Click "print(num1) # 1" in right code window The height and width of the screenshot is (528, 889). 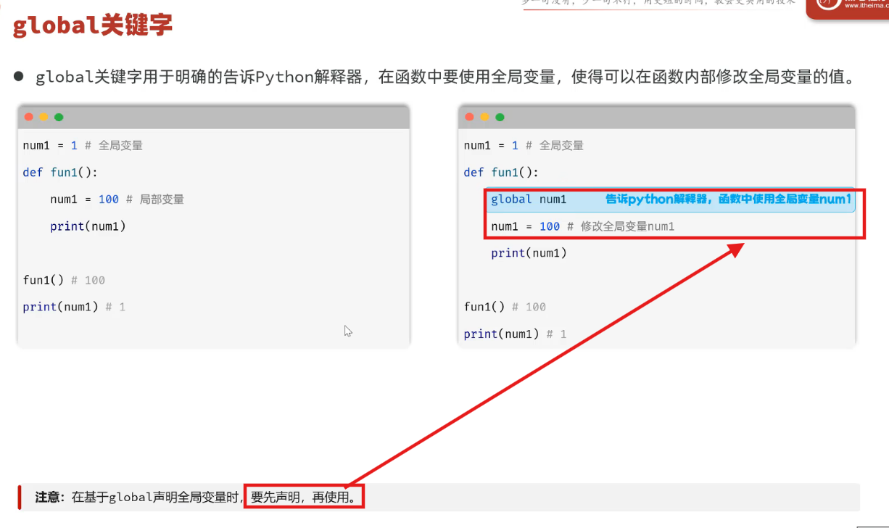515,334
